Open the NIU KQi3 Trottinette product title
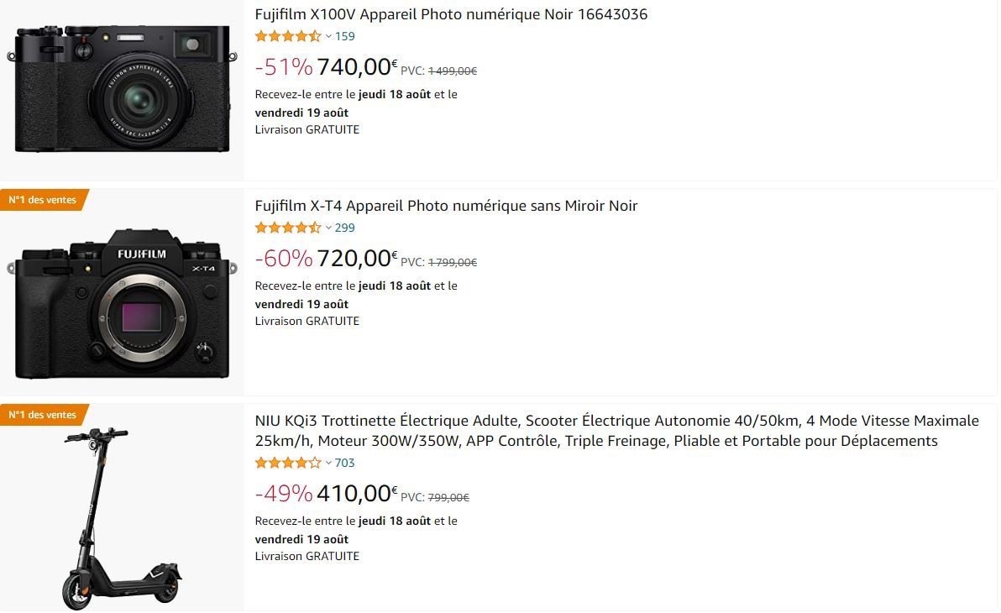 616,431
